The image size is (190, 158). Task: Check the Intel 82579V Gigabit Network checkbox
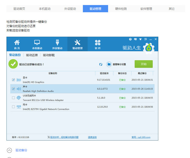point(13,107)
